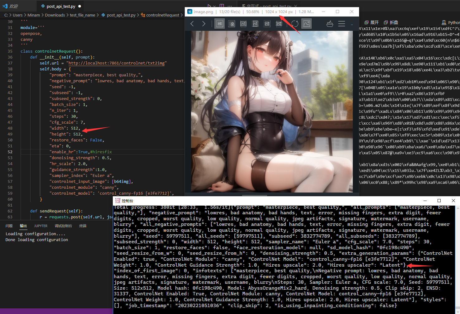The height and width of the screenshot is (314, 460).
Task: Open the 问题 panel tab
Action: (9, 226)
